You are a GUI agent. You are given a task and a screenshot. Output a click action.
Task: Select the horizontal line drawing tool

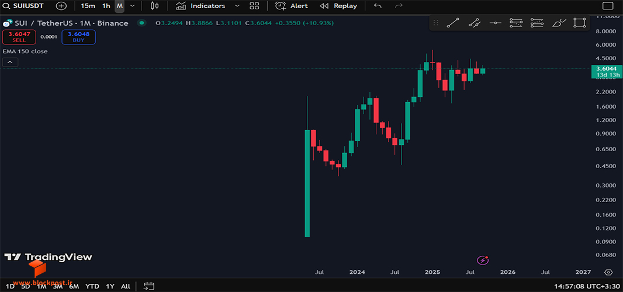tap(495, 23)
